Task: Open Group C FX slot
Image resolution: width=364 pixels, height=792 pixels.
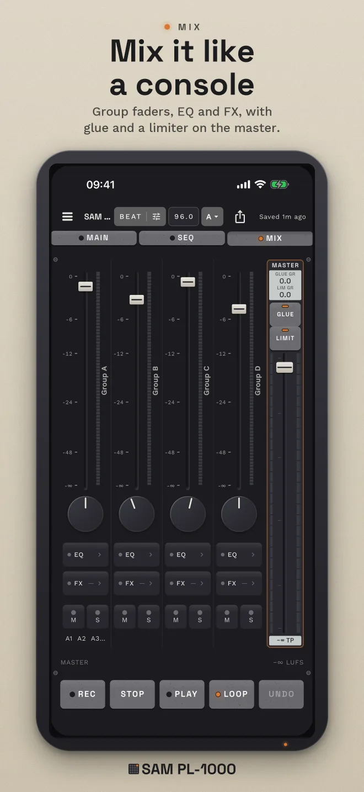Action: click(188, 583)
